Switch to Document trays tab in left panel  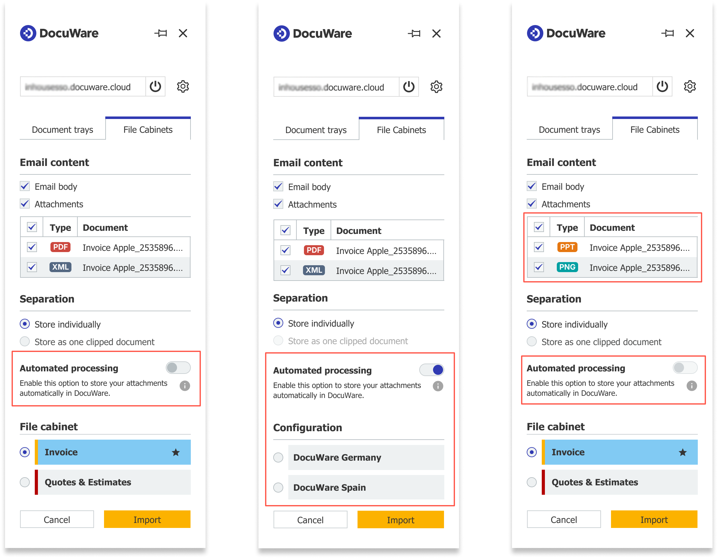click(62, 130)
